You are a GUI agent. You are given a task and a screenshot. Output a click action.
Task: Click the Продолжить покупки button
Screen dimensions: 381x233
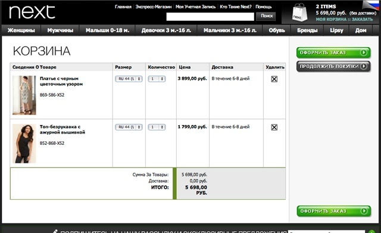coord(333,66)
